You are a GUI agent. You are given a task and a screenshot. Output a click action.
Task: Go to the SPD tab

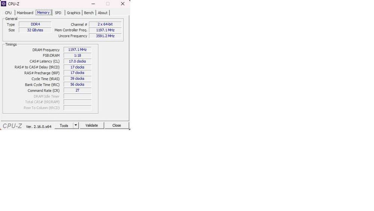[x=58, y=13]
